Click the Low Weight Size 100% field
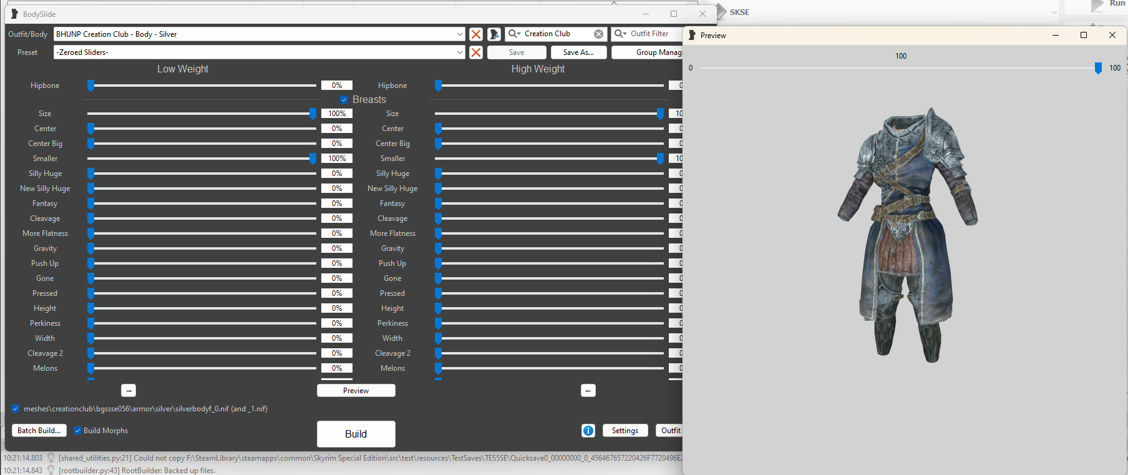 pyautogui.click(x=337, y=114)
